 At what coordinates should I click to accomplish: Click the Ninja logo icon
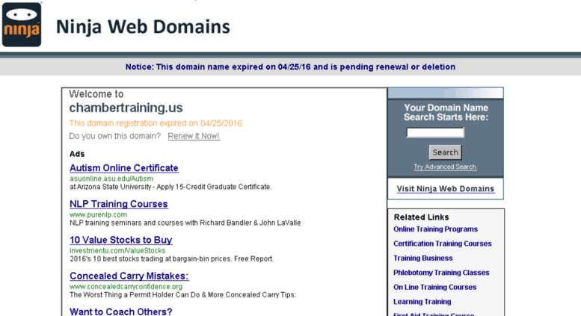point(22,25)
